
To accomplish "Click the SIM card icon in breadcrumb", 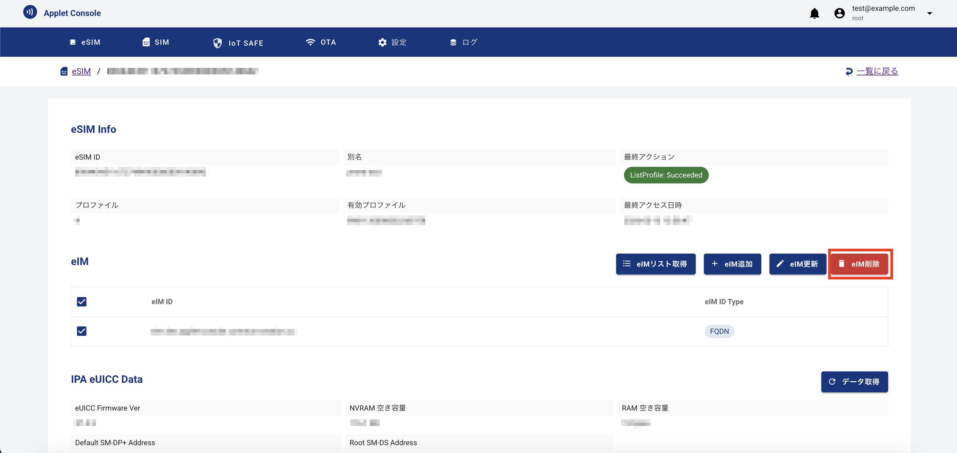I will click(64, 71).
